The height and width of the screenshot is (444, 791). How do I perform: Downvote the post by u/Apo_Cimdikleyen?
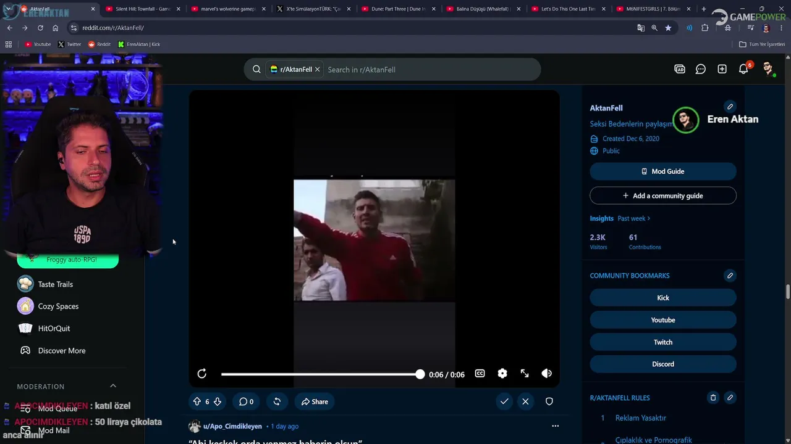tap(217, 401)
